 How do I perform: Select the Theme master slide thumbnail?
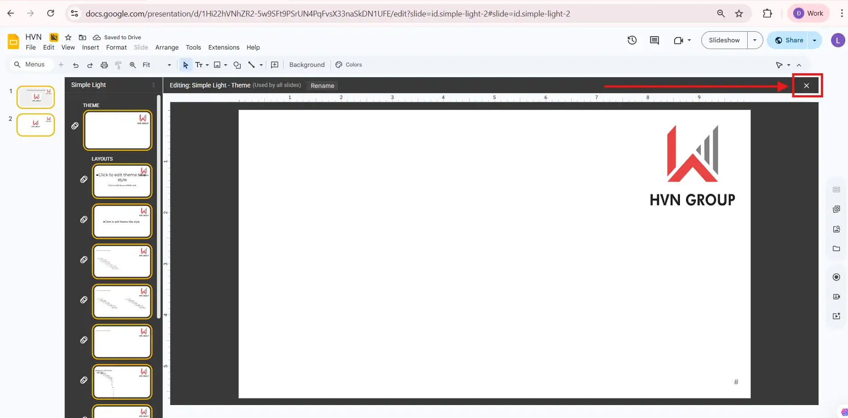point(118,130)
